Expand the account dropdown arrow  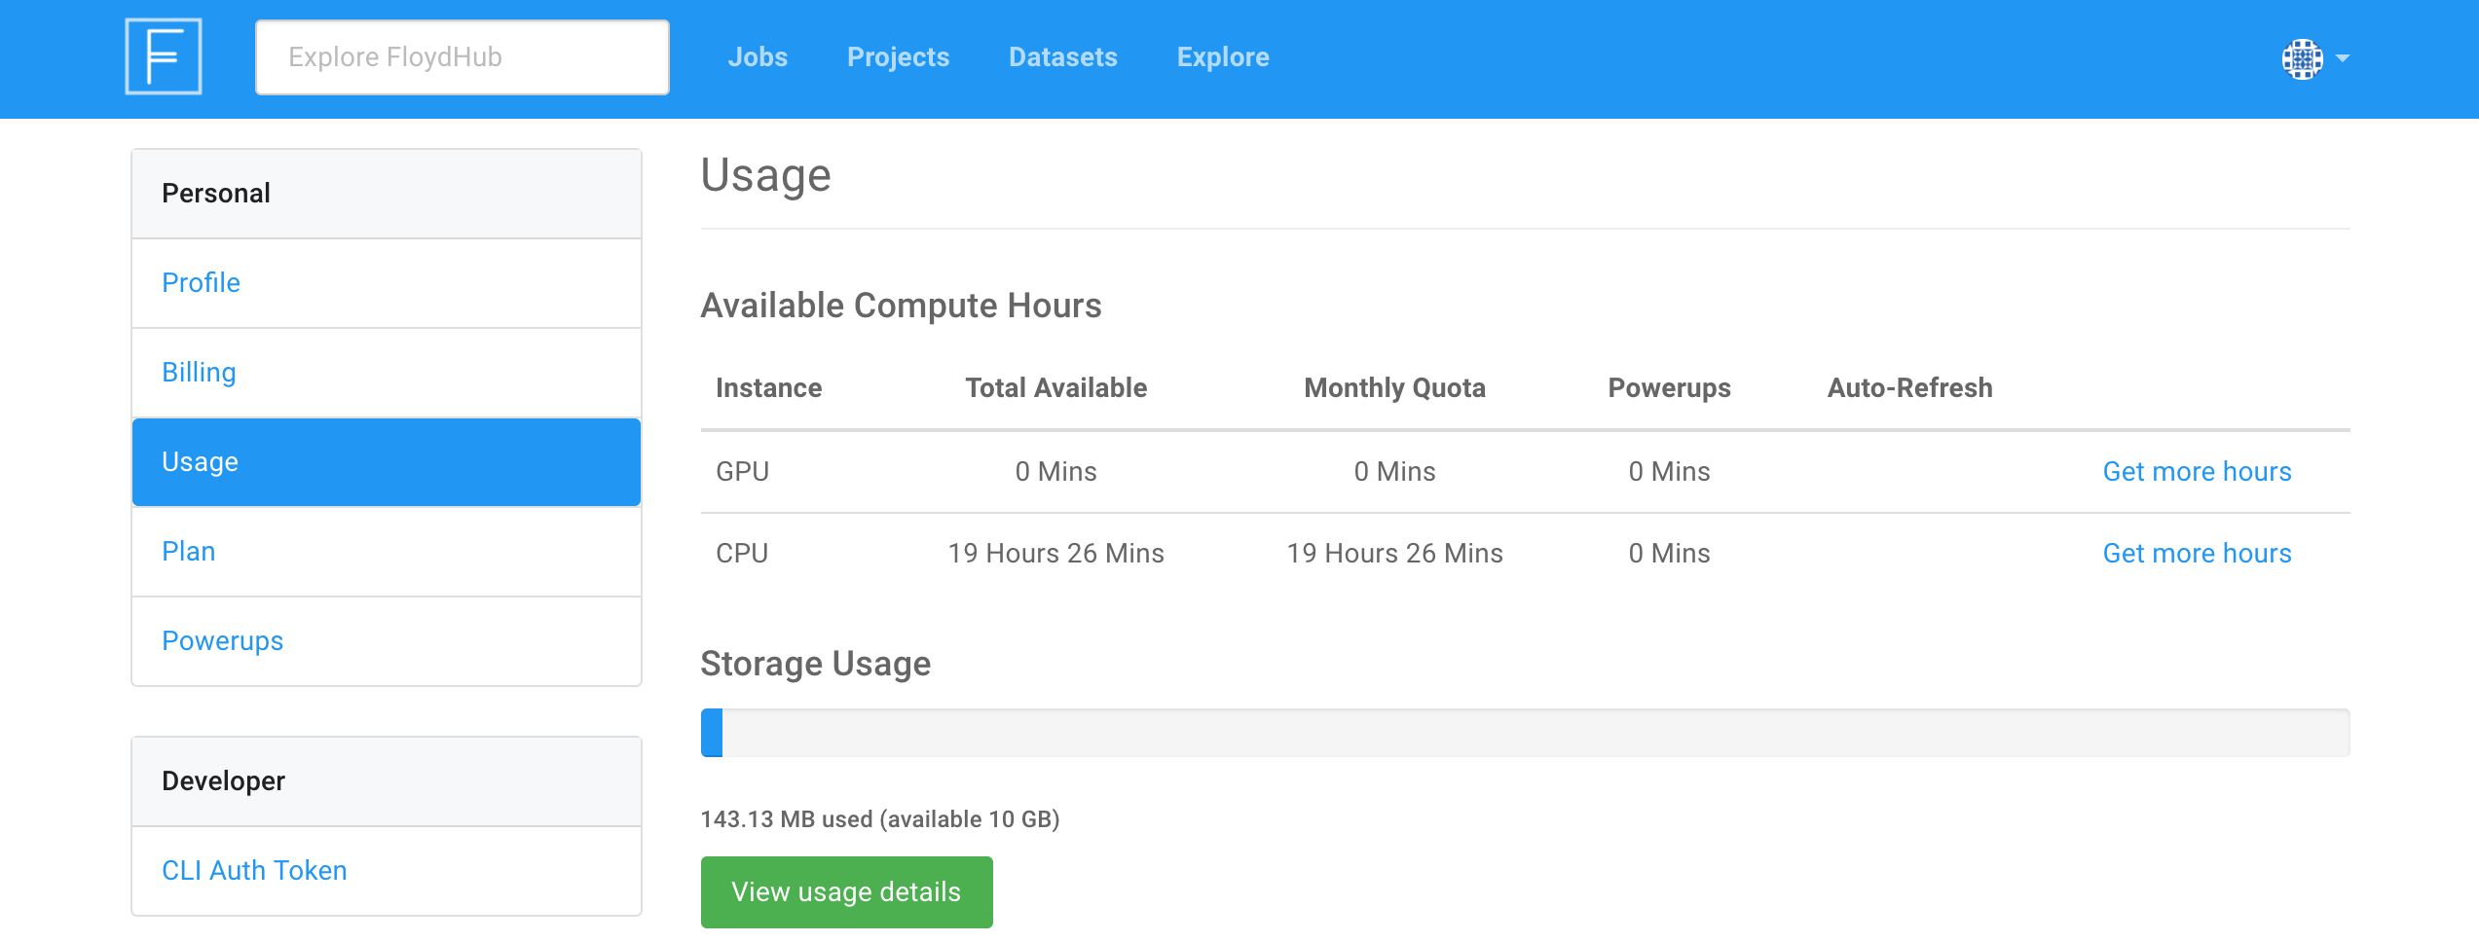coord(2343,58)
